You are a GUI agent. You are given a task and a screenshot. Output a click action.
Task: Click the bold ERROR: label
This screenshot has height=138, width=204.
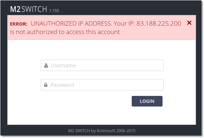tap(19, 24)
